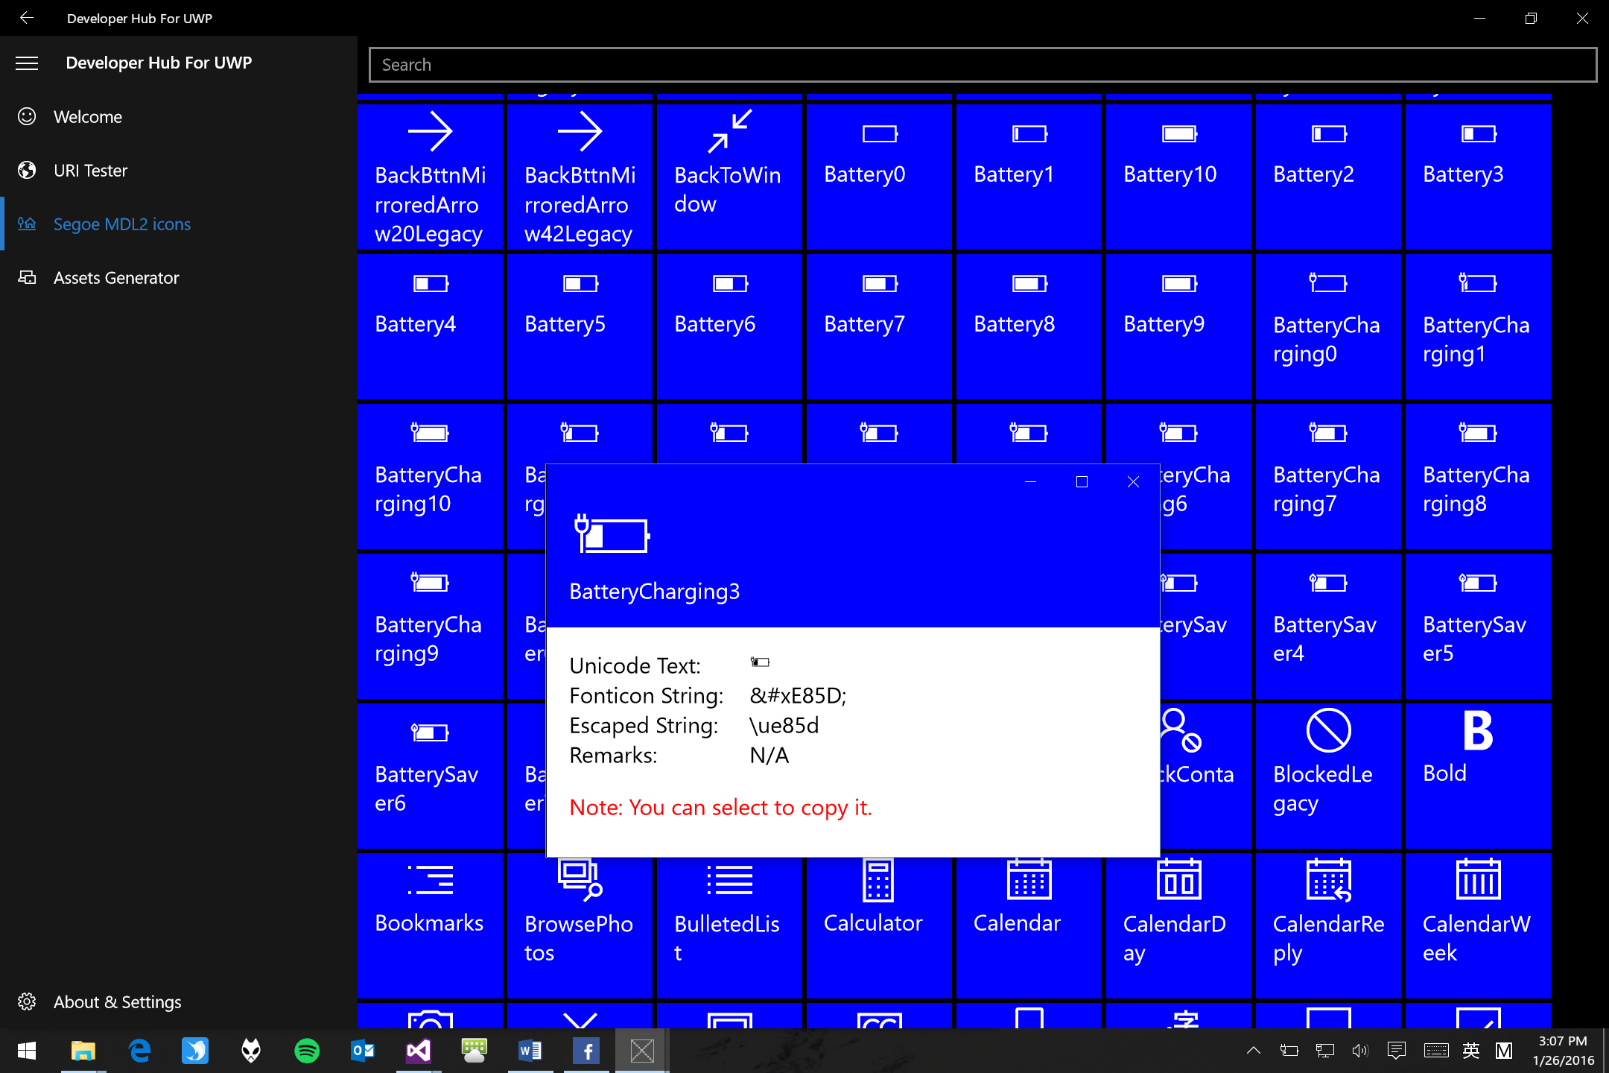The height and width of the screenshot is (1073, 1609).
Task: Select the Battery4 icon tile
Action: (x=430, y=326)
